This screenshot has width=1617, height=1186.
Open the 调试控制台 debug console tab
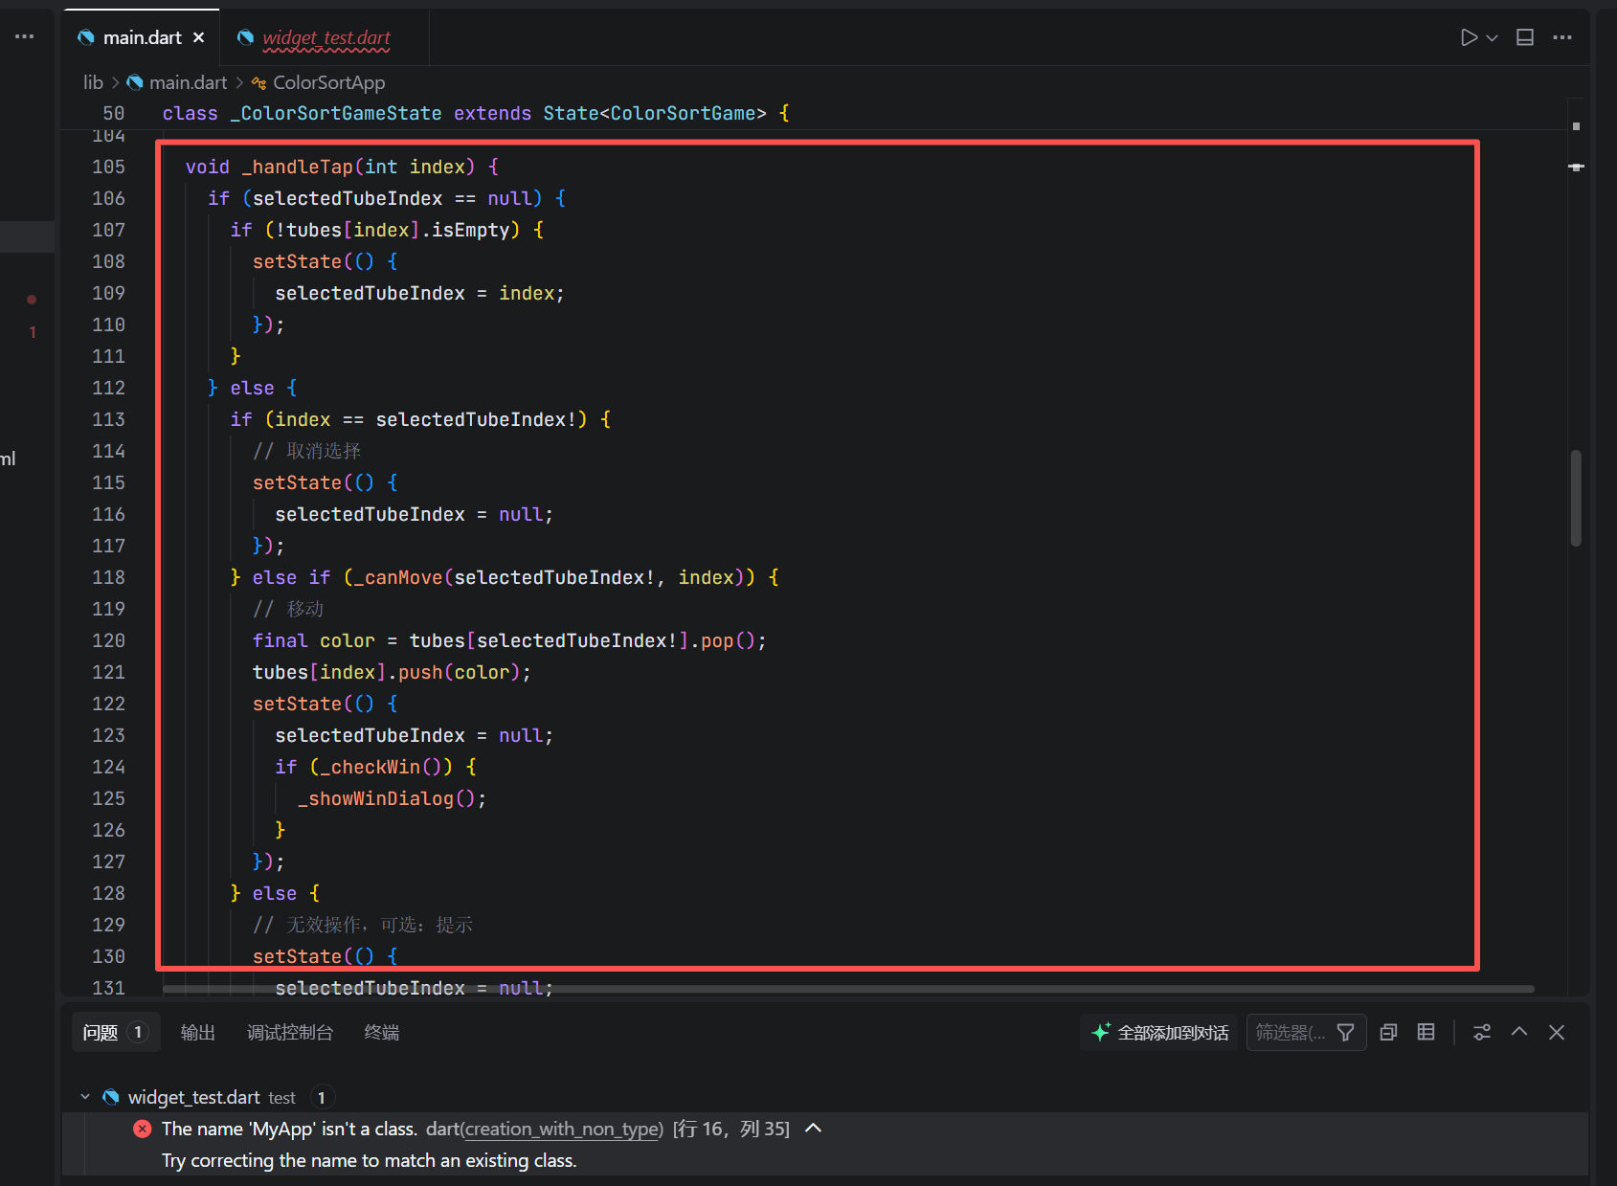tap(290, 1033)
